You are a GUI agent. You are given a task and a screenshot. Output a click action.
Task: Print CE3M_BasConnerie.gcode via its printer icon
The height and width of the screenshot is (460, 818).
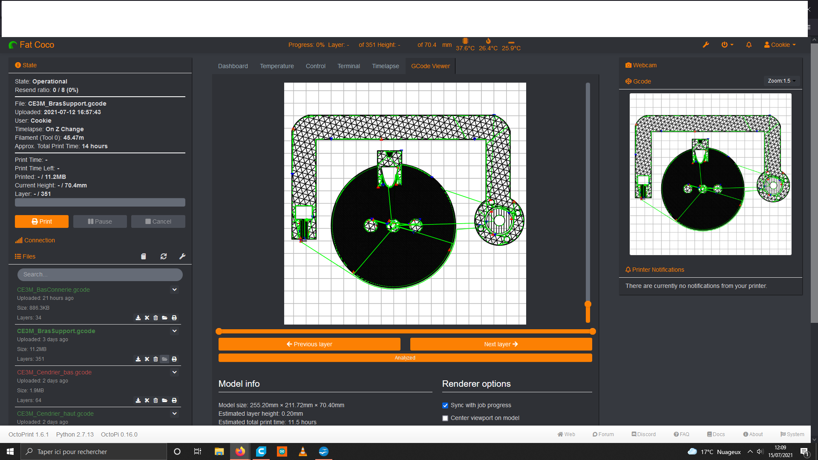(x=174, y=318)
